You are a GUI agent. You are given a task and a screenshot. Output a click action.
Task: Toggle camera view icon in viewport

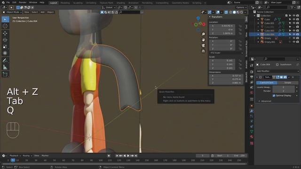(203, 46)
